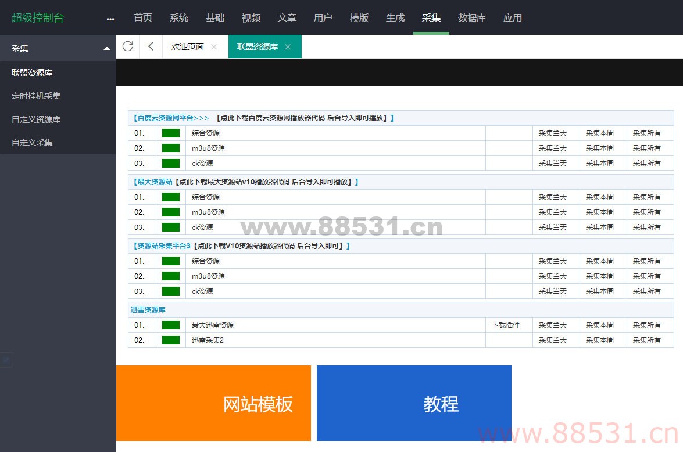Screen dimensions: 683x452
Task: Click the orange 网站模板 tile
Action: pyautogui.click(x=213, y=403)
